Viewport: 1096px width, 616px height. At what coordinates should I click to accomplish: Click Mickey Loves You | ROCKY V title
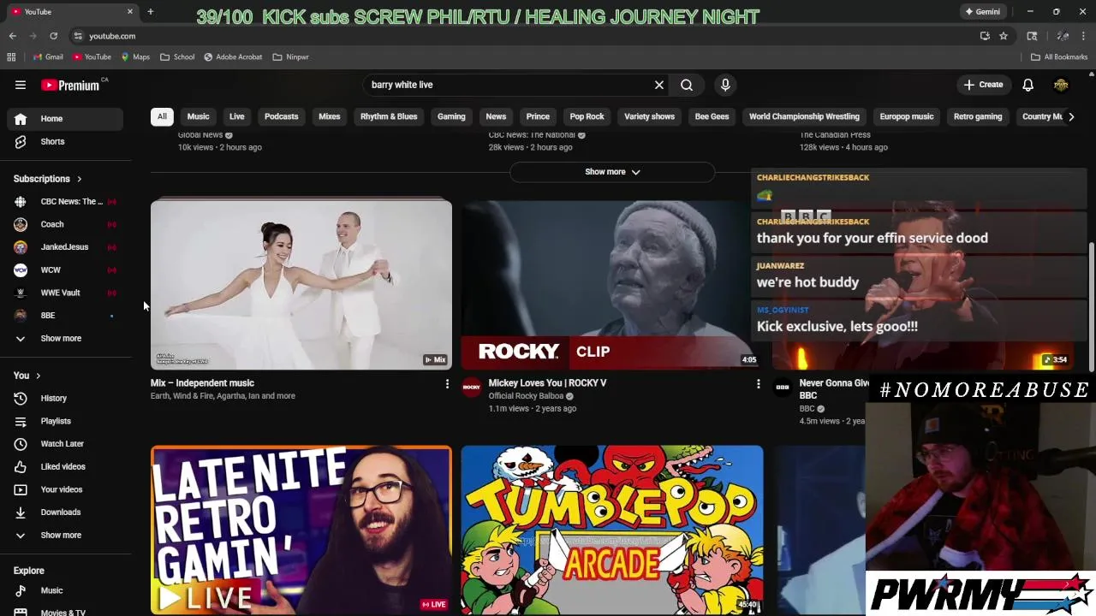[547, 383]
